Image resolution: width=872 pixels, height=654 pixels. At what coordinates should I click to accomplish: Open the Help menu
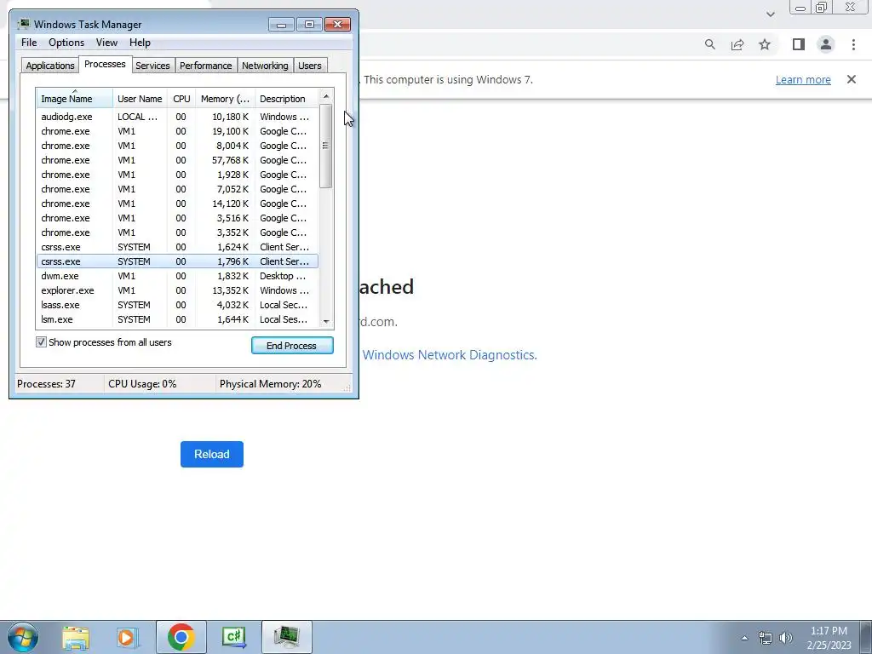(x=140, y=43)
